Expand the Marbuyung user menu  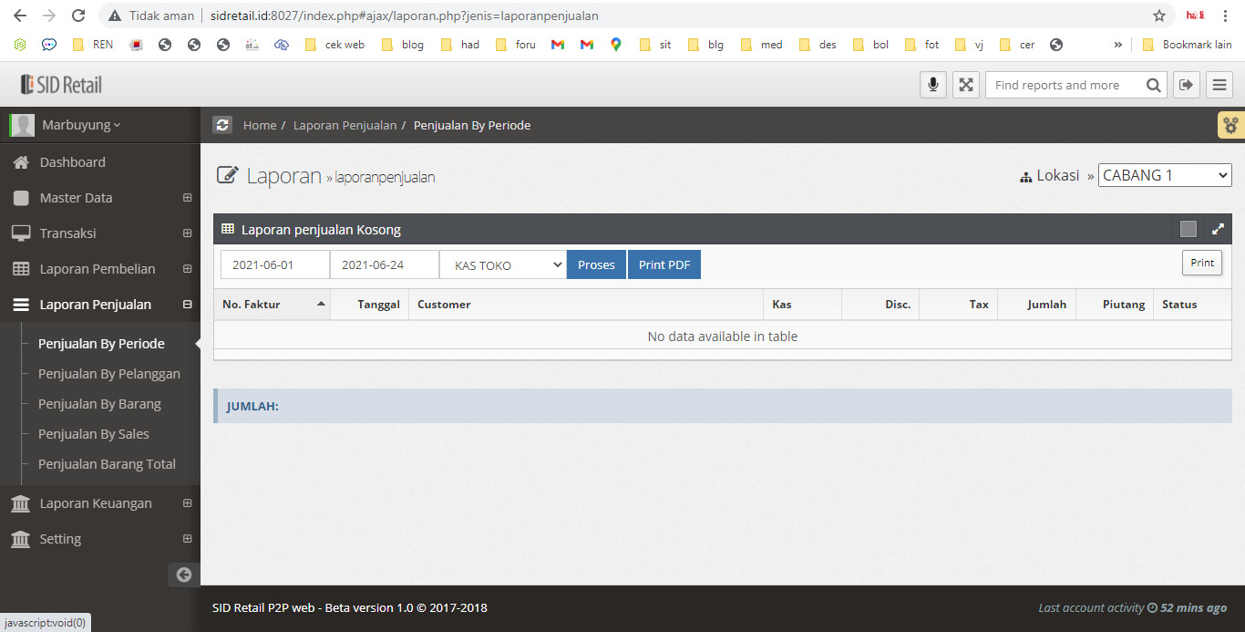[x=80, y=125]
